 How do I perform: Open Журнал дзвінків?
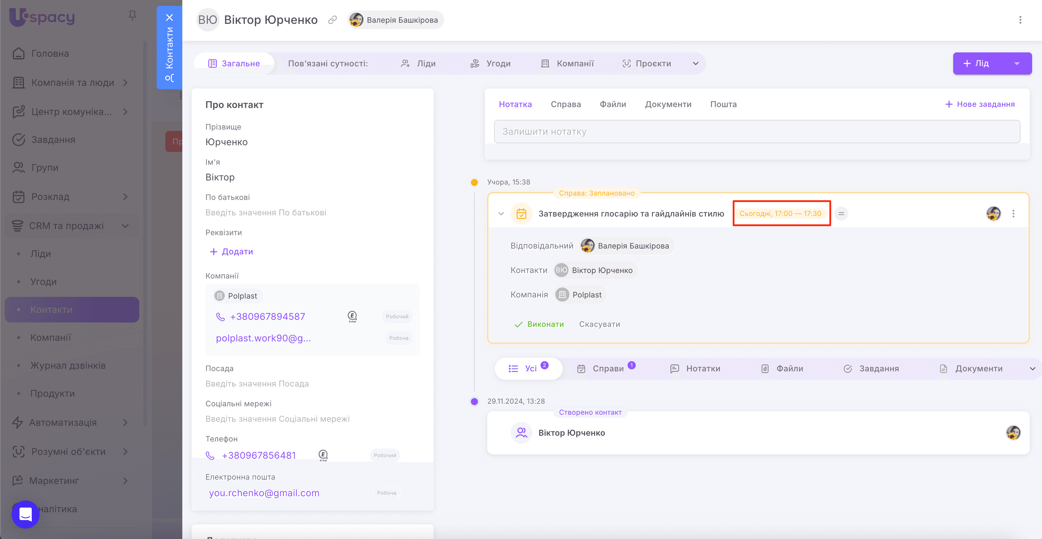(68, 365)
